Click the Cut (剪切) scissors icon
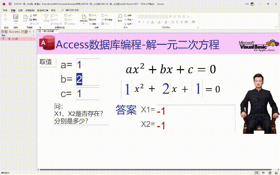 click(31, 16)
